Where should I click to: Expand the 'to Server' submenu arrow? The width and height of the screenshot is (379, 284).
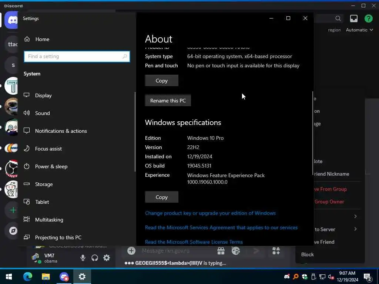coord(355,229)
